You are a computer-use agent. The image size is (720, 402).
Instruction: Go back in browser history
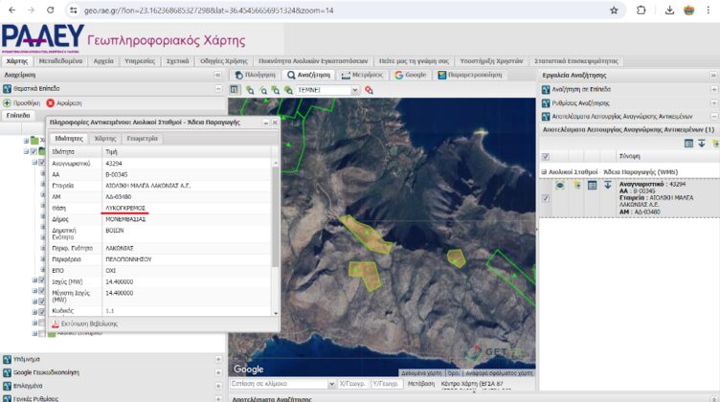[11, 11]
